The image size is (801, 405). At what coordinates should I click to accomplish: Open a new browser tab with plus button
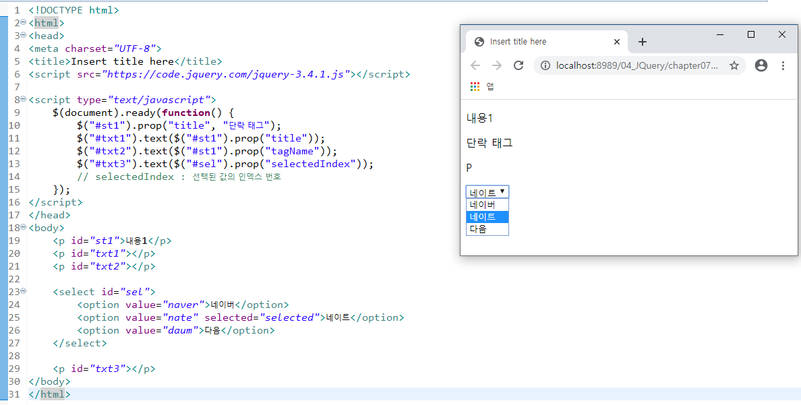pos(643,42)
